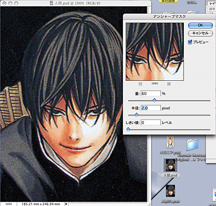Click the 素材画像 yellow label on desktop
216x206 pixels.
(168, 1)
